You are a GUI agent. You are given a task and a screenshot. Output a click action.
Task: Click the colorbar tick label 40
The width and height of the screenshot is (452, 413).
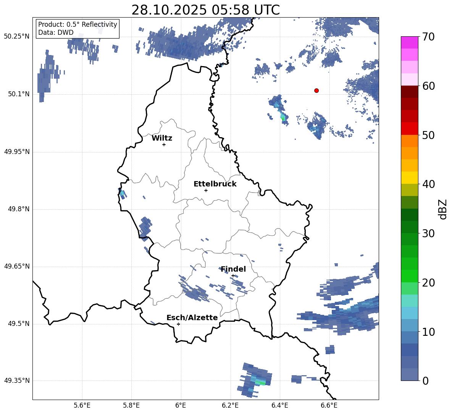click(x=428, y=184)
